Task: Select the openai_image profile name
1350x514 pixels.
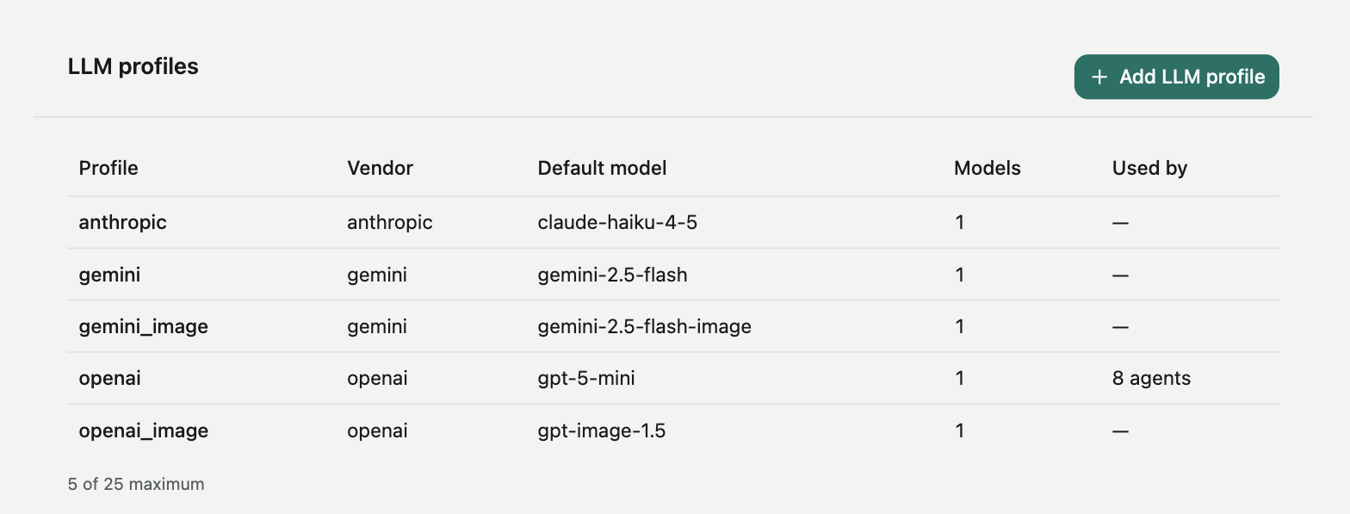Action: [x=143, y=430]
